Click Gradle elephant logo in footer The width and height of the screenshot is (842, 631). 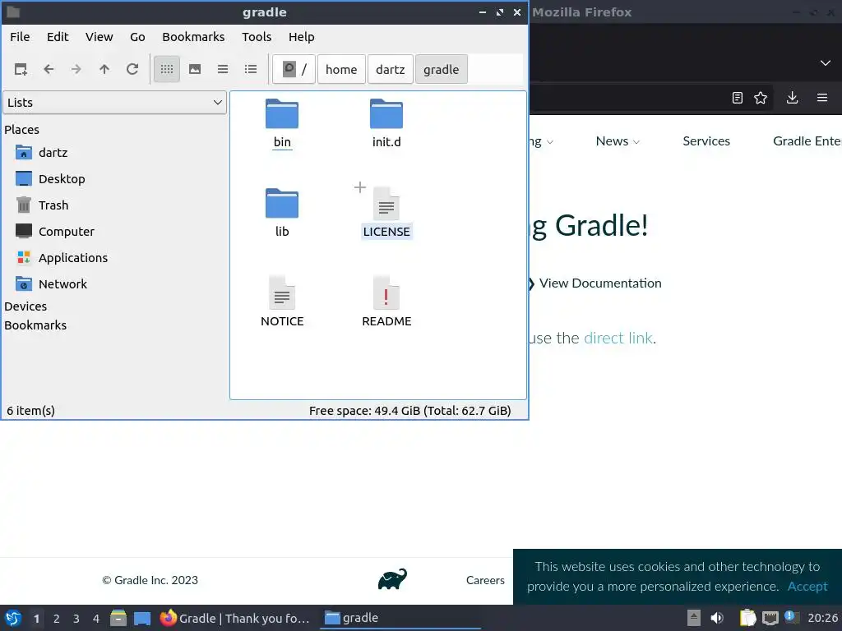392,579
